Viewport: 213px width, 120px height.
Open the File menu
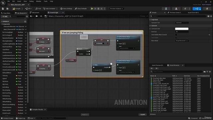[x=8, y=1]
